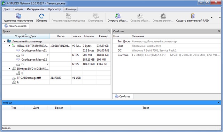Open the Просмотр menu
The height and width of the screenshot is (132, 223).
(x=54, y=9)
